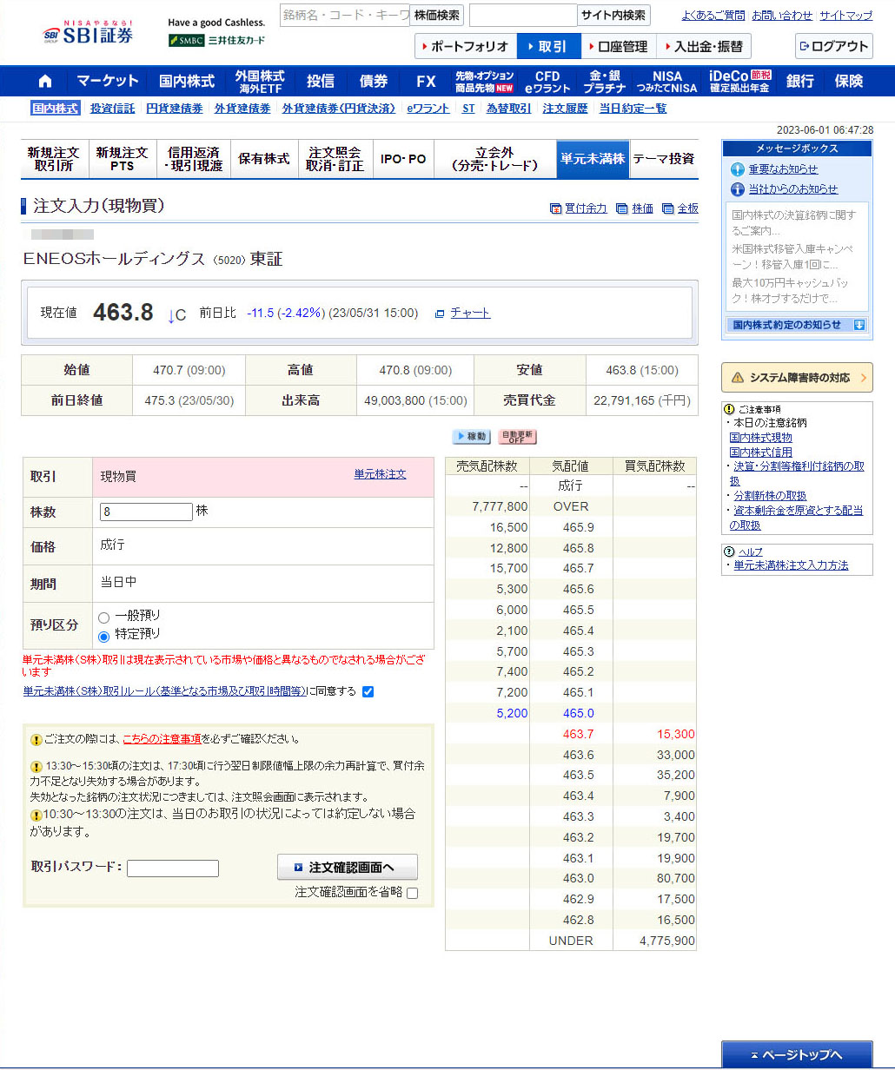895x1070 pixels.
Task: Uncheck the S株 trading rules agreement checkbox
Action: click(368, 691)
